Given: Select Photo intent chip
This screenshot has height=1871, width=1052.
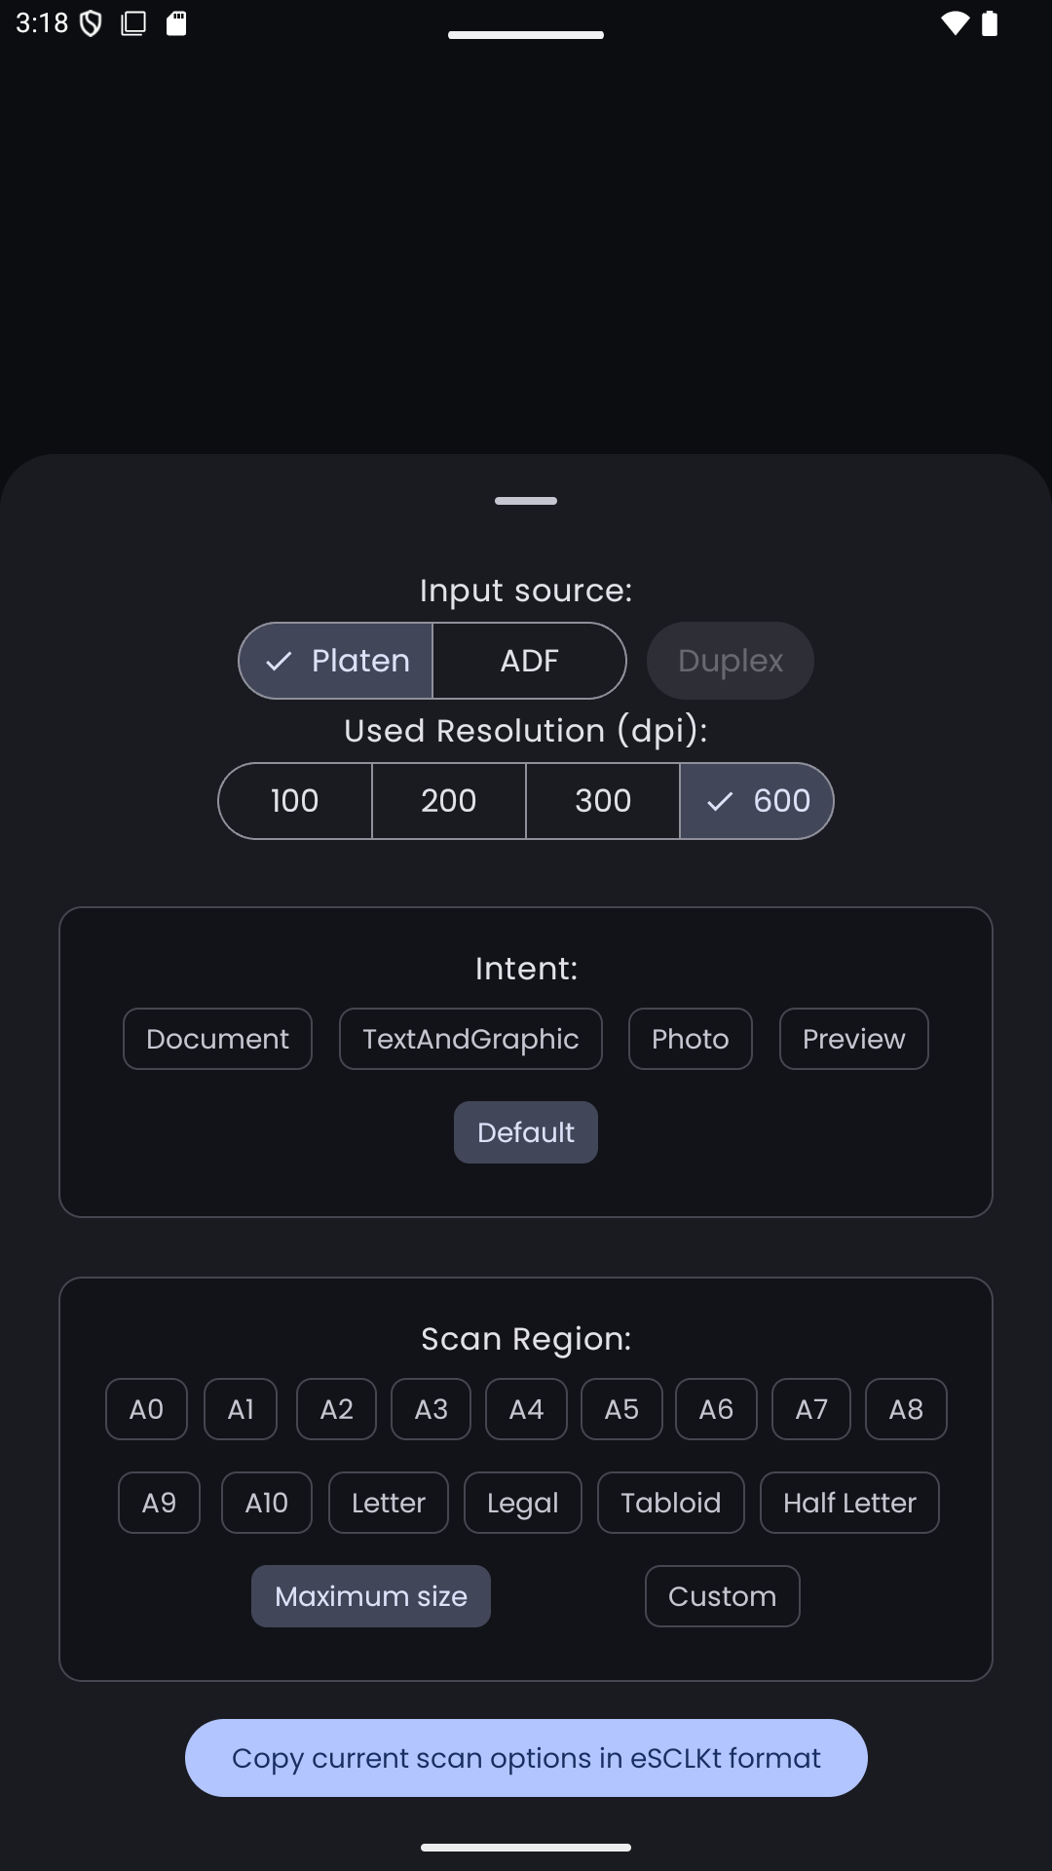Looking at the screenshot, I should click(x=690, y=1039).
